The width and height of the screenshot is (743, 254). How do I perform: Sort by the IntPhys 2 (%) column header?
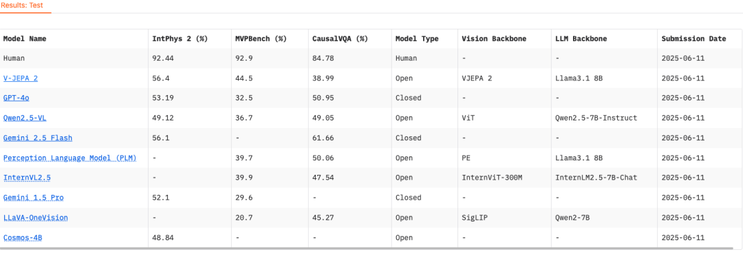click(x=180, y=39)
